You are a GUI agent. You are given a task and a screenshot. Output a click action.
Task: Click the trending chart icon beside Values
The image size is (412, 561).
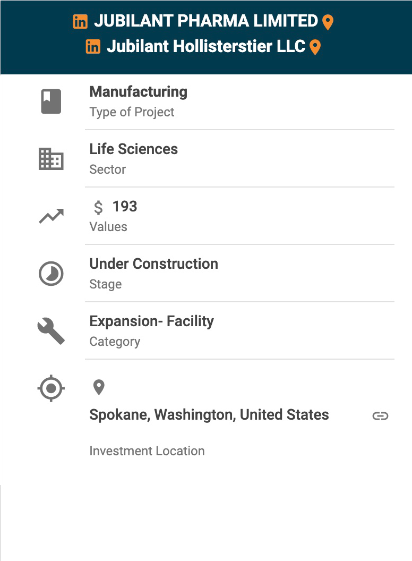51,216
